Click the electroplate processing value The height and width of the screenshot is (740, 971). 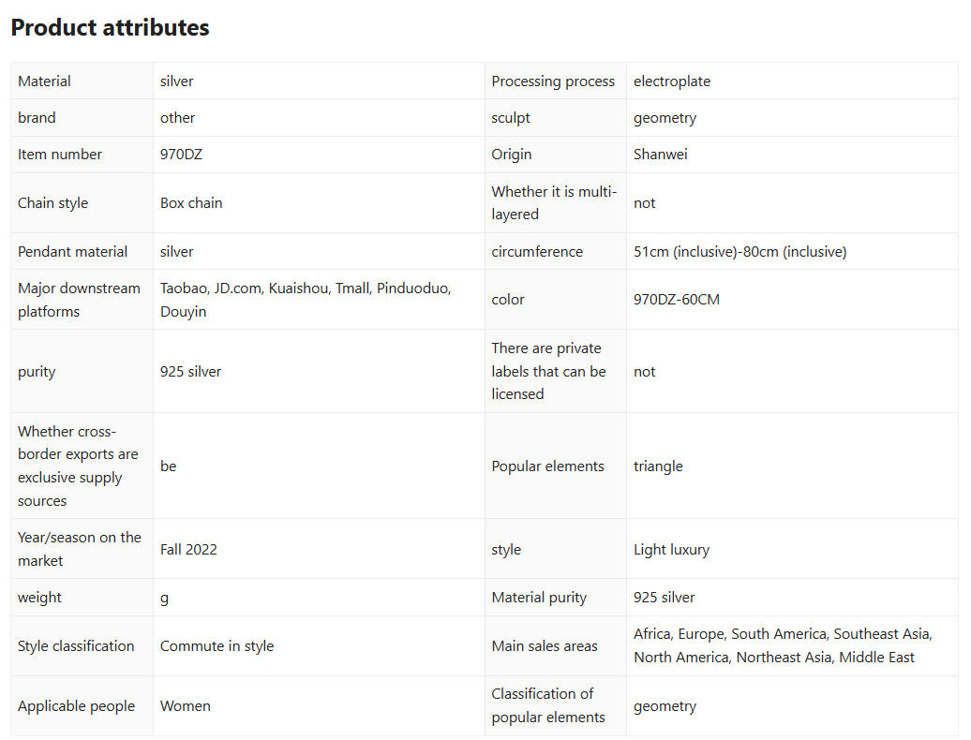(672, 81)
